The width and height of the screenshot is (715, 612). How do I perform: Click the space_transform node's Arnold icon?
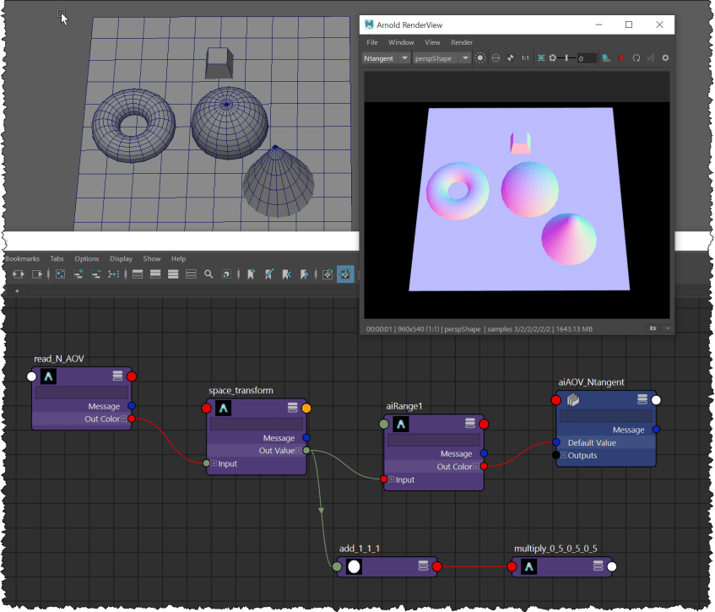223,409
